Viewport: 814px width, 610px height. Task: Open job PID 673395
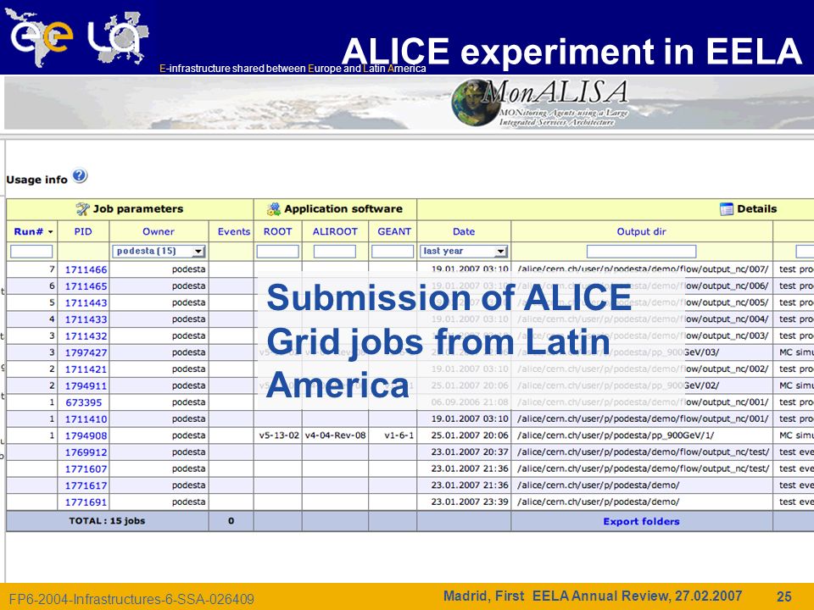83,402
